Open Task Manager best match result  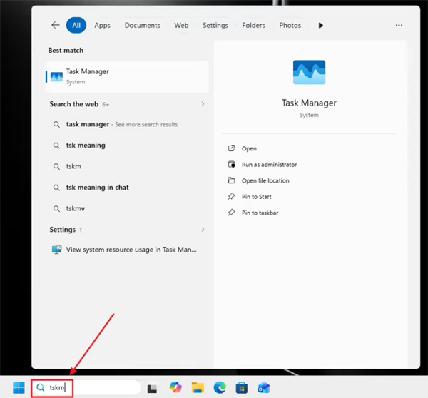click(x=127, y=77)
